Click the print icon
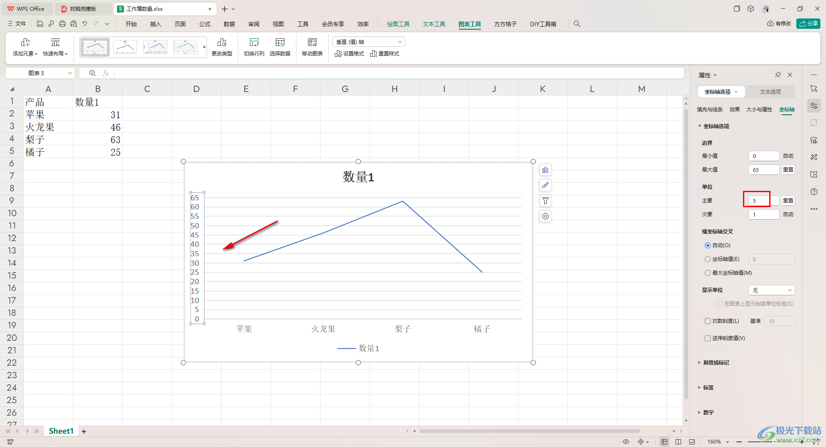826x447 pixels. (x=62, y=24)
